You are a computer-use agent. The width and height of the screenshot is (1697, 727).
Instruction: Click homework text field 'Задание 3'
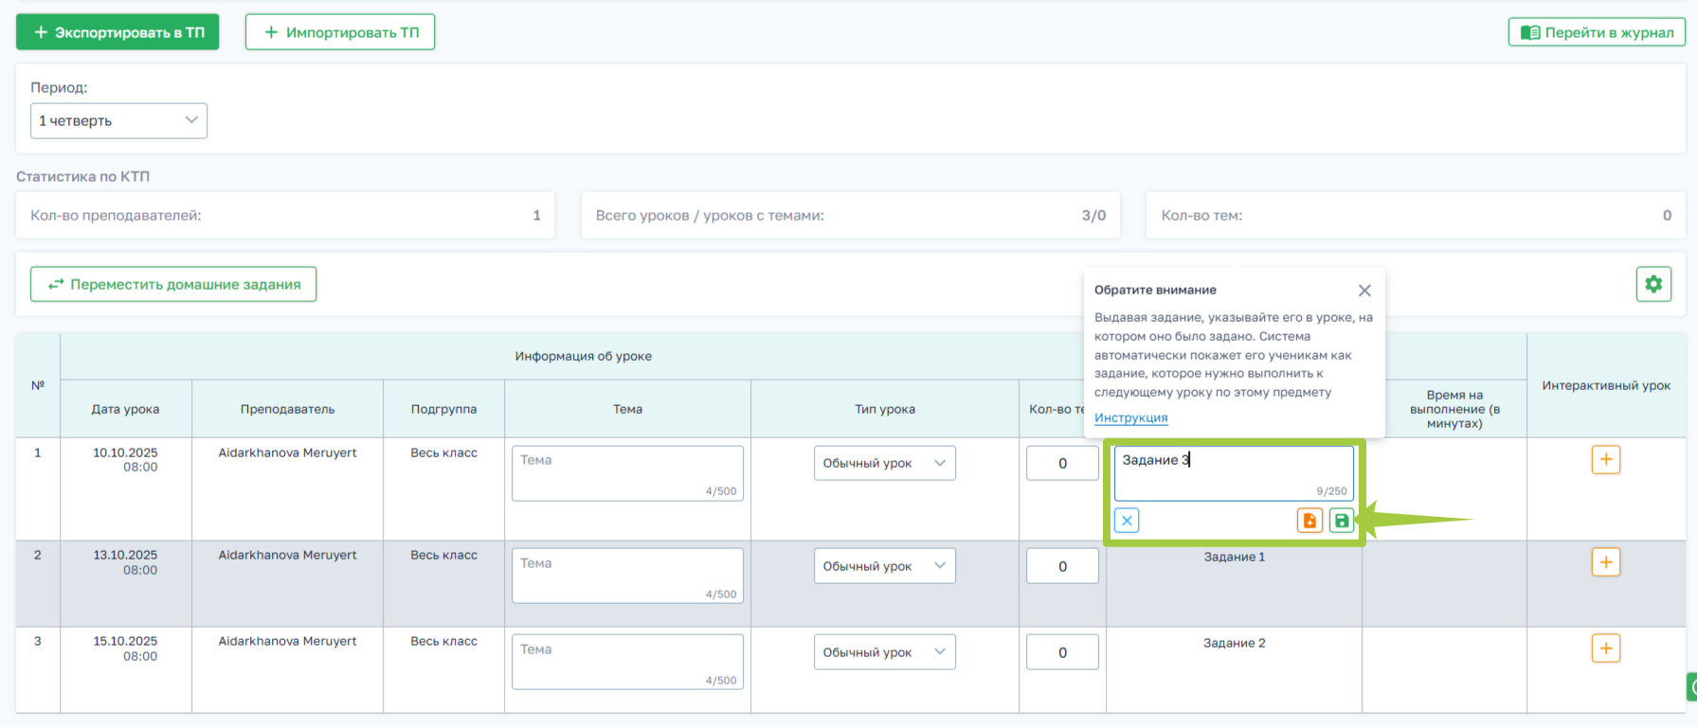tap(1233, 472)
